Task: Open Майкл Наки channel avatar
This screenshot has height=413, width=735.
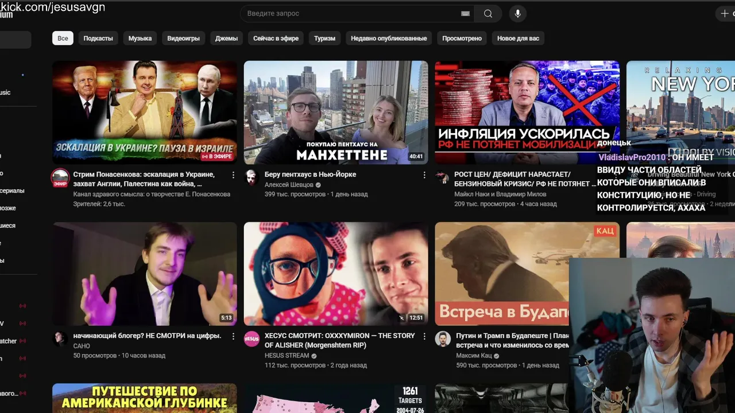Action: click(x=442, y=177)
